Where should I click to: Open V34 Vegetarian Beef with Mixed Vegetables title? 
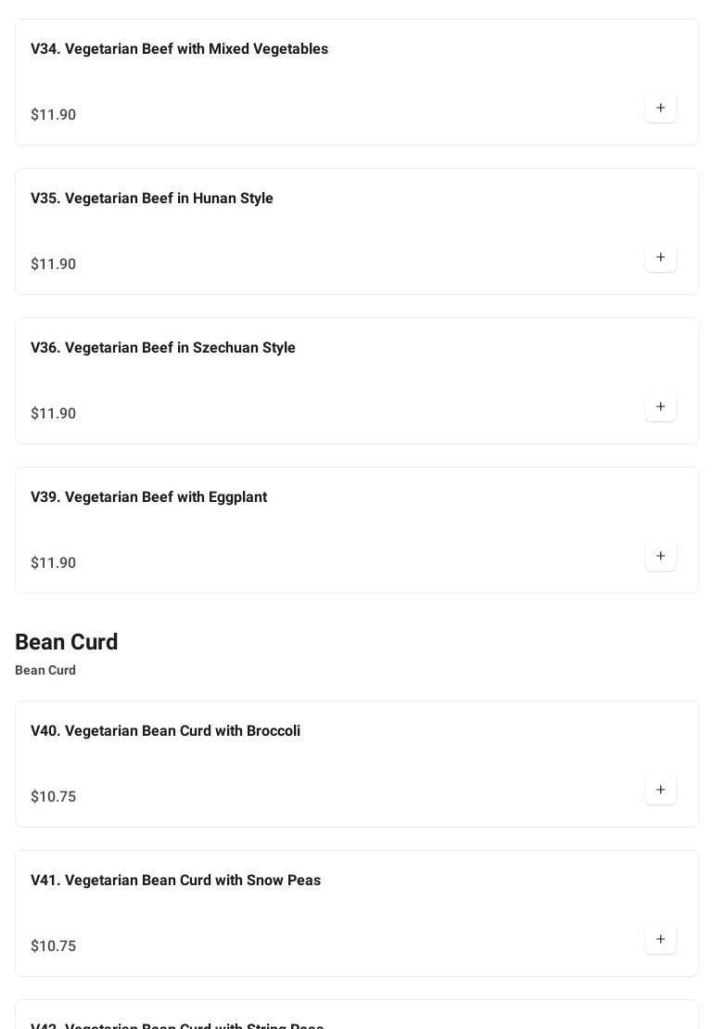coord(179,49)
